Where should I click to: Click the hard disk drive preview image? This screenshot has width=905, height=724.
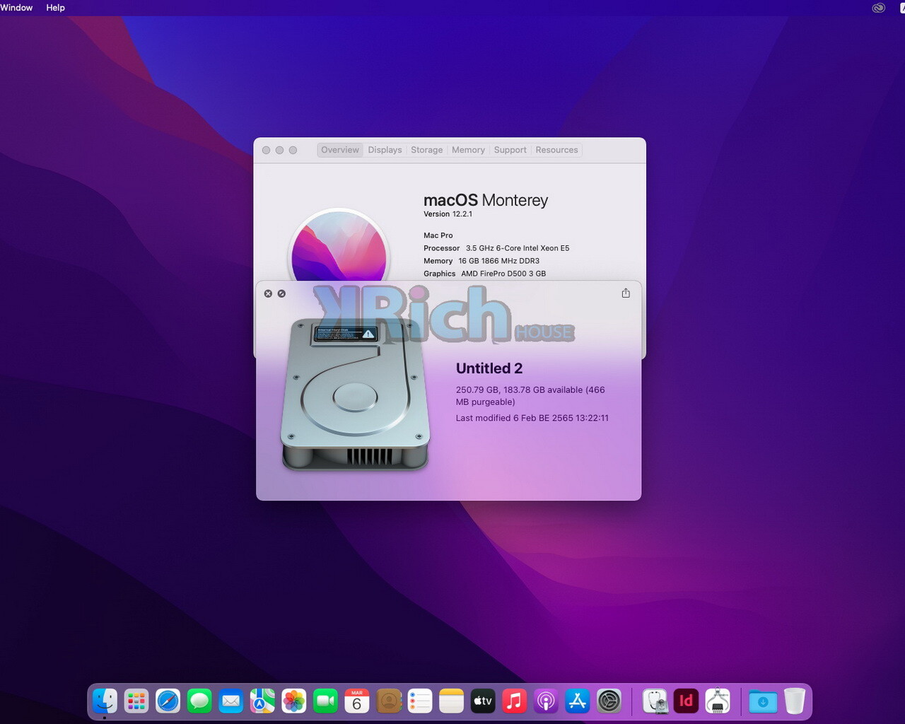[356, 395]
